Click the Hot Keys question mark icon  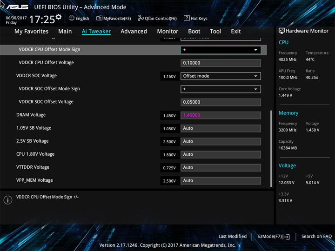[187, 18]
